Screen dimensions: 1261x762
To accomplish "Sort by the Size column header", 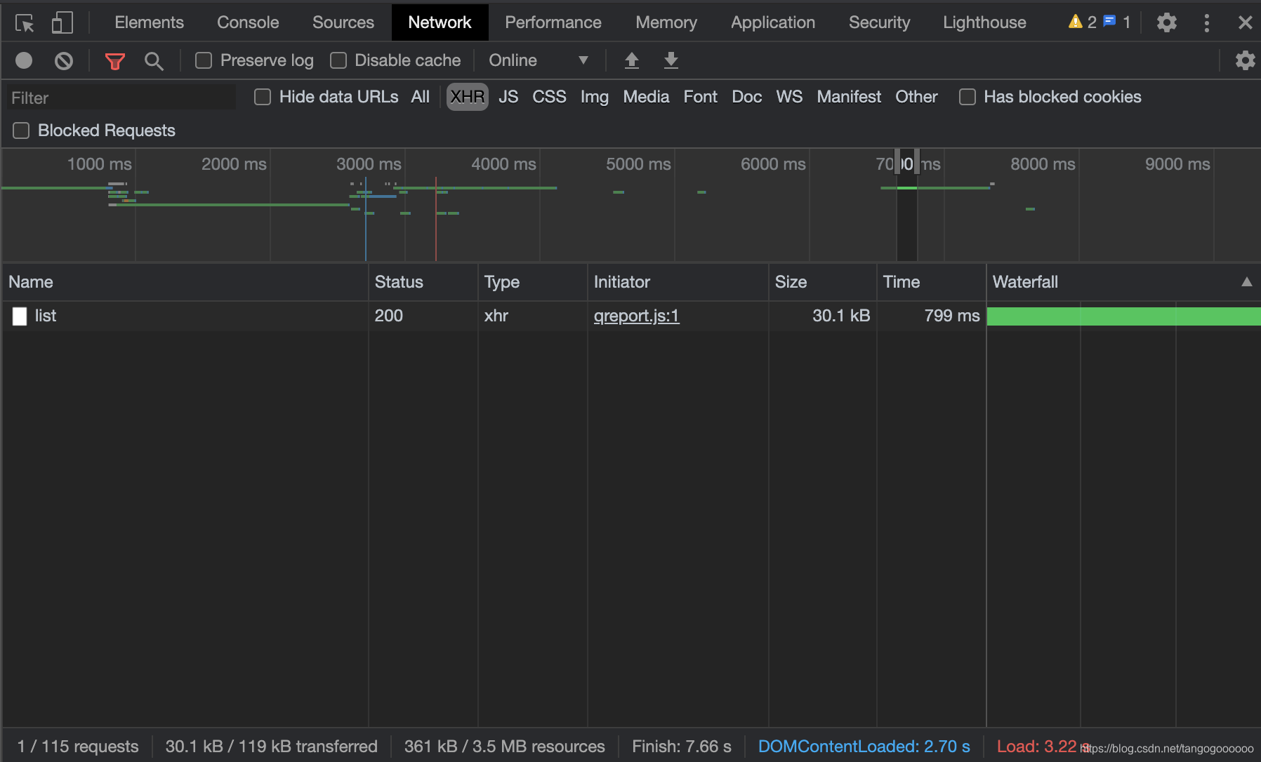I will click(x=823, y=282).
